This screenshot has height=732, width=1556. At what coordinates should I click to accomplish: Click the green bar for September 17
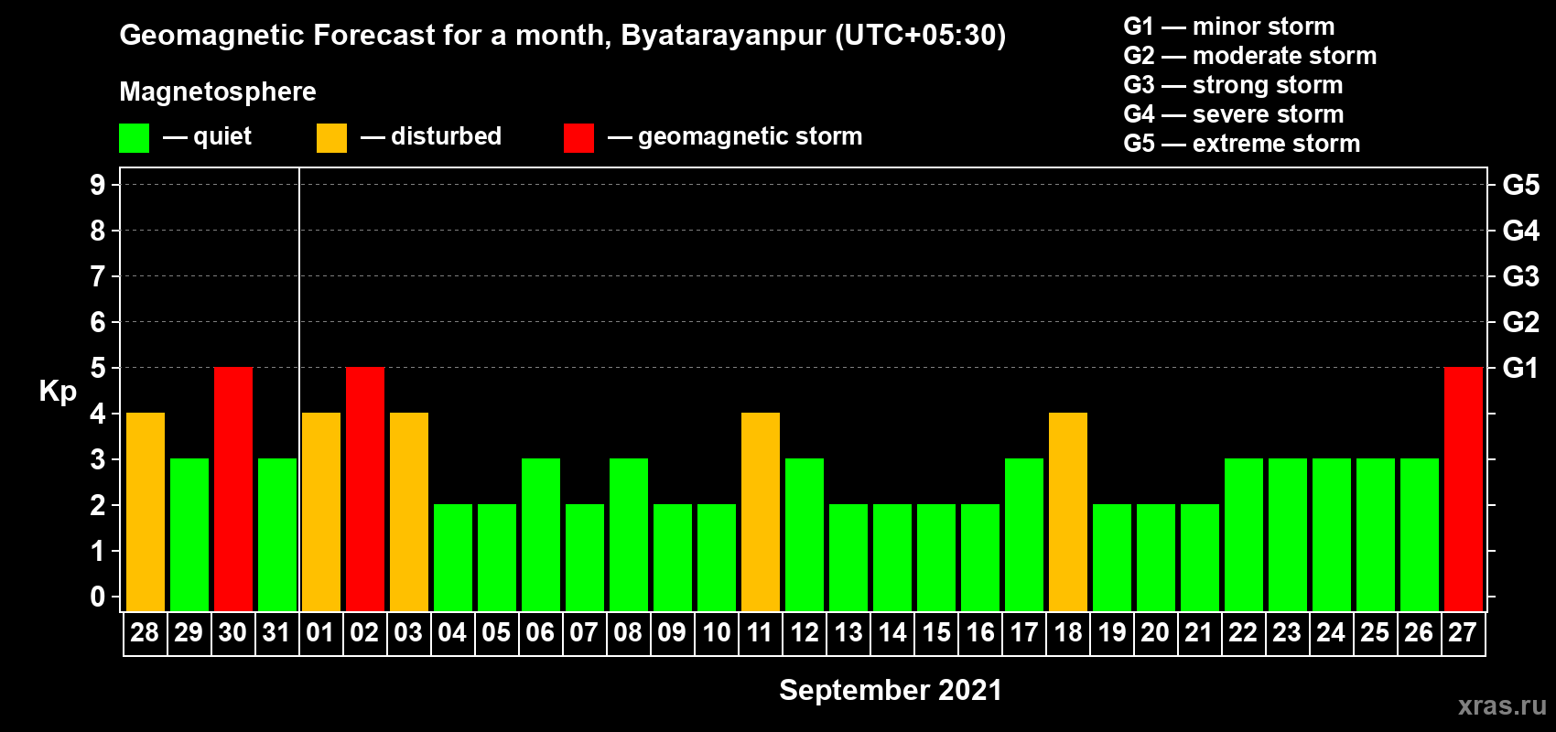click(1024, 535)
